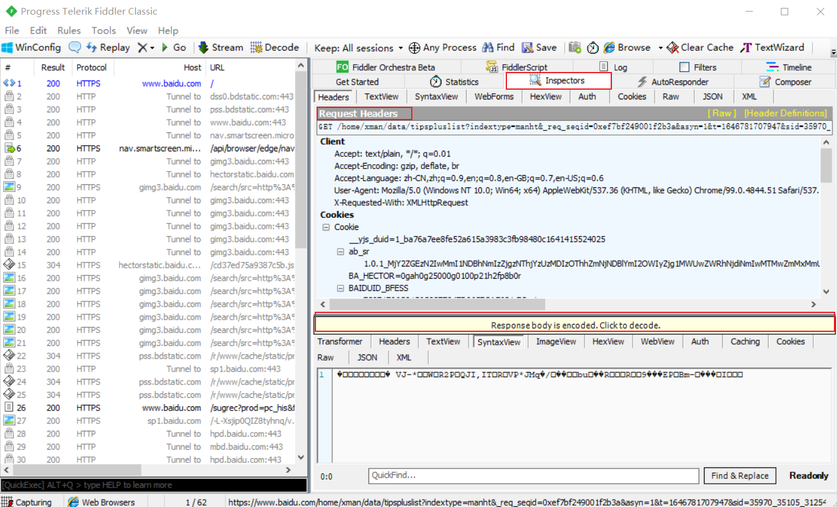
Task: Open the Web Browsers process filter
Action: pos(101,502)
